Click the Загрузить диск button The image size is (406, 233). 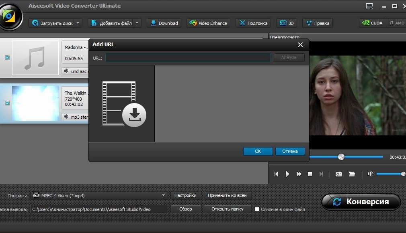51,23
